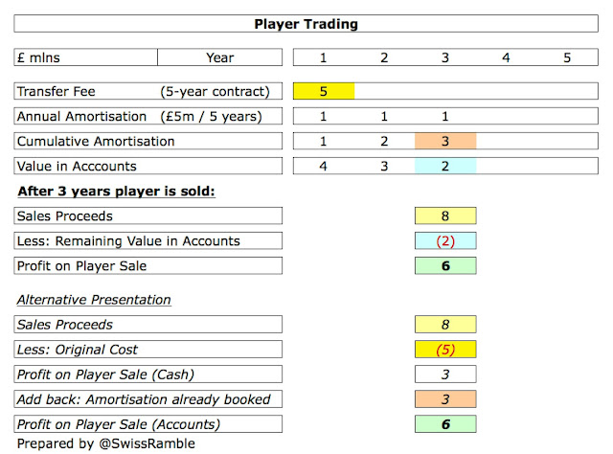Click the blue (2) remaining value cell
The width and height of the screenshot is (613, 454).
(445, 240)
